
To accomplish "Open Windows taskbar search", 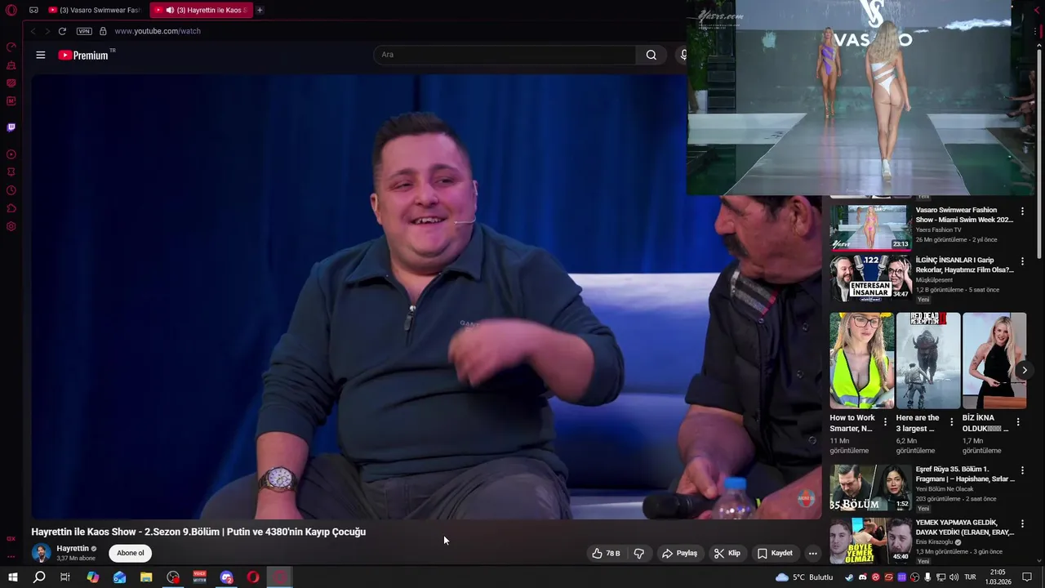I will click(x=39, y=577).
